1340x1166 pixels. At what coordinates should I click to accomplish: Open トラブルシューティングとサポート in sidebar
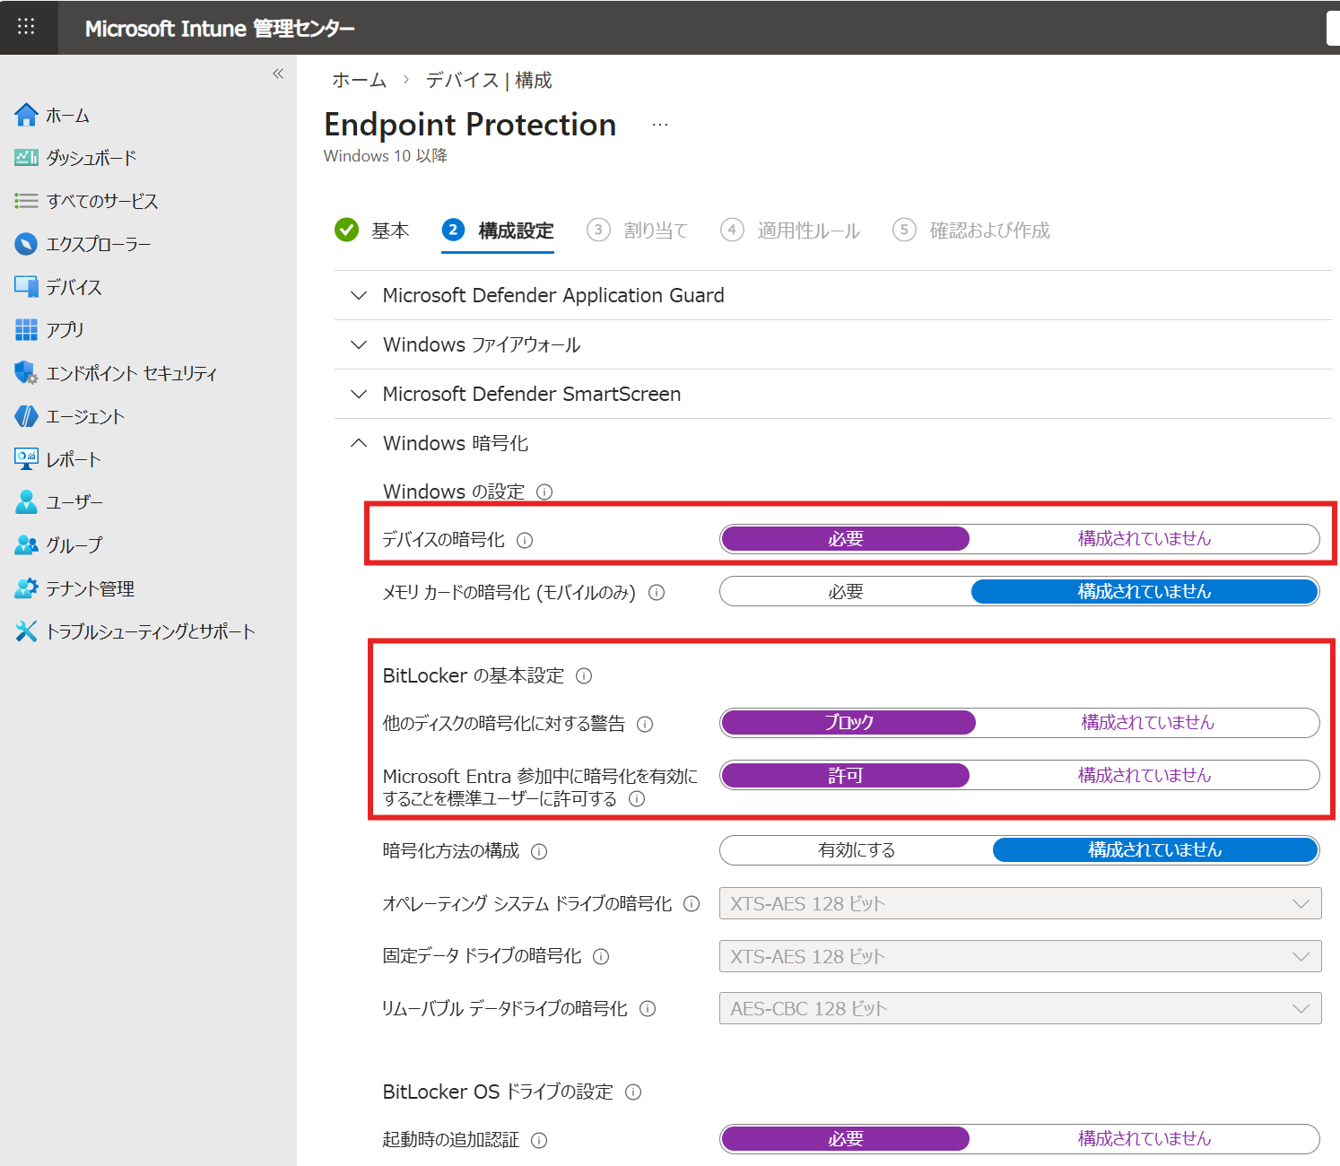pos(150,631)
